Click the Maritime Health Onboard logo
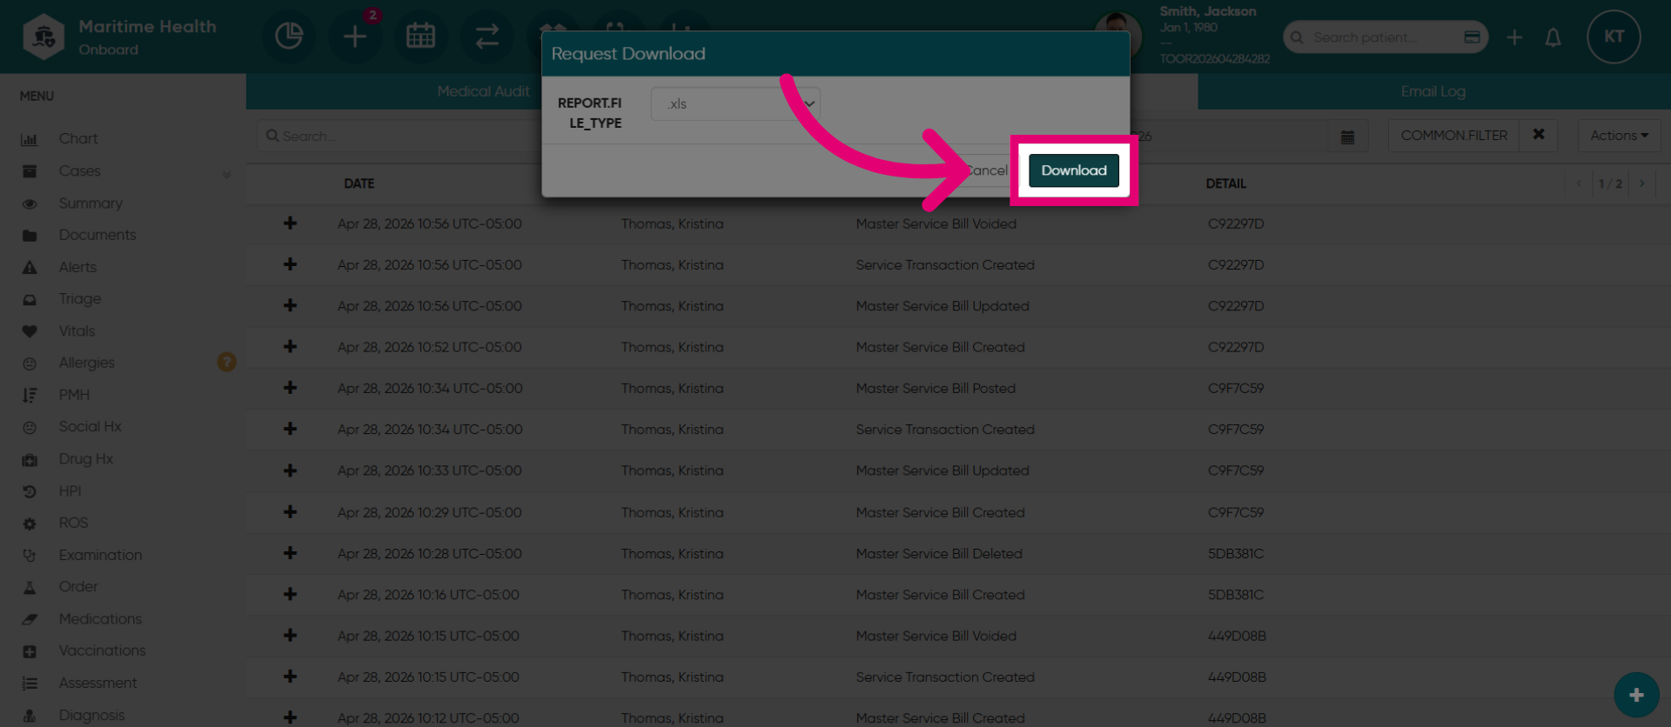Screen dimensions: 1671x727 120,37
